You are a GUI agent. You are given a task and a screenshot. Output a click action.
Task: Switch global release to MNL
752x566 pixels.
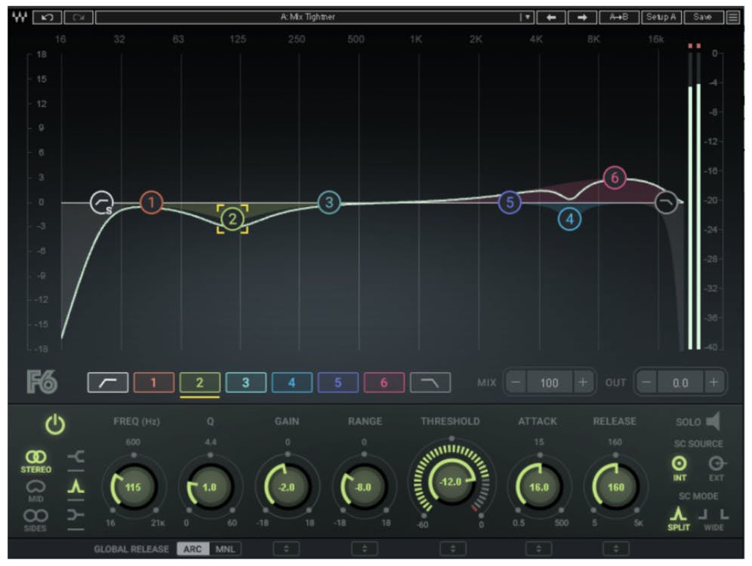[224, 549]
